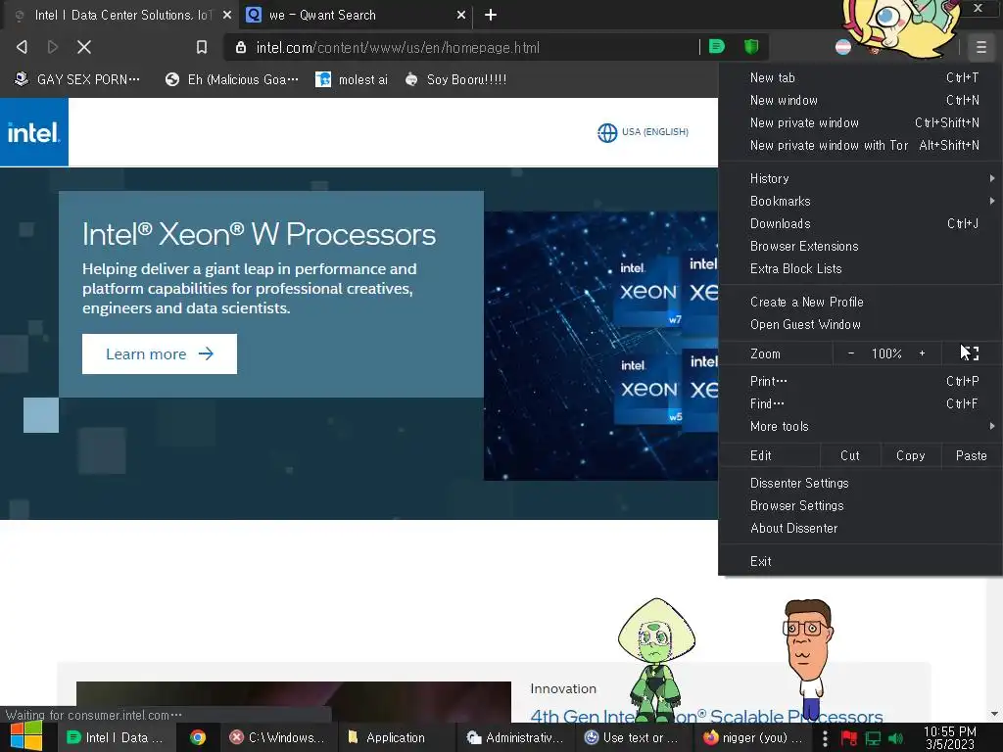
Task: Switch to the C:\Windows... taskbar window
Action: click(x=277, y=737)
